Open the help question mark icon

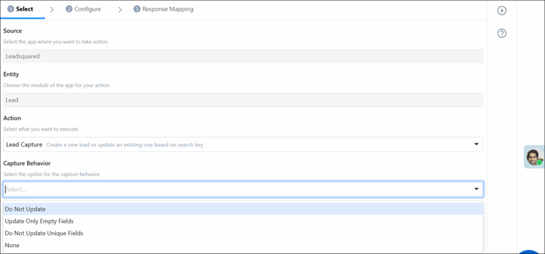pos(501,33)
